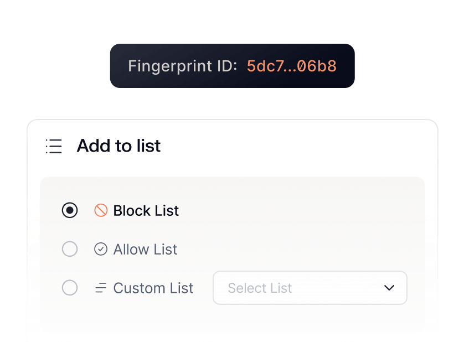Click the red block icon
This screenshot has width=464, height=342.
(x=101, y=210)
